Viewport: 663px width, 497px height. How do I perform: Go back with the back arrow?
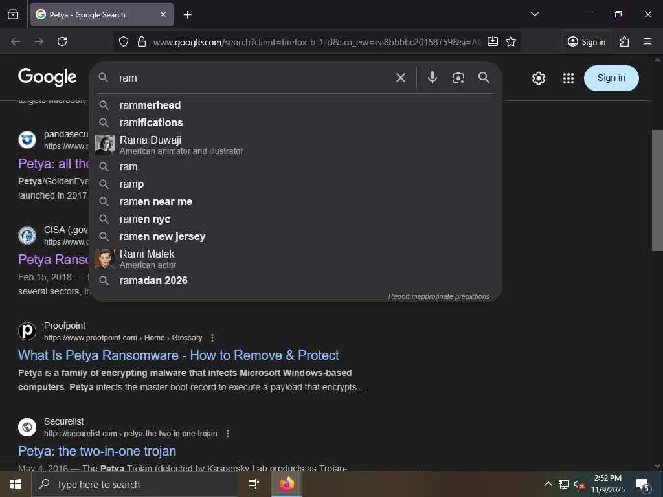pos(16,41)
